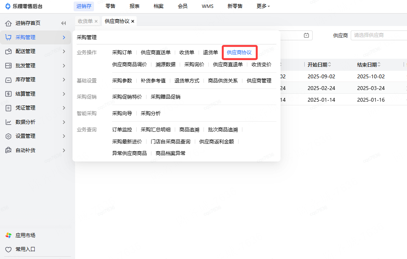Image resolution: width=407 pixels, height=259 pixels.
Task: Open 供应商协议 highlighted link
Action: (x=239, y=53)
